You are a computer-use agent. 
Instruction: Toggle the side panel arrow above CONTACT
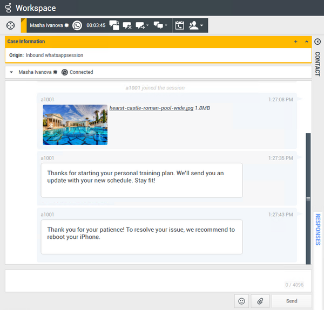click(318, 42)
